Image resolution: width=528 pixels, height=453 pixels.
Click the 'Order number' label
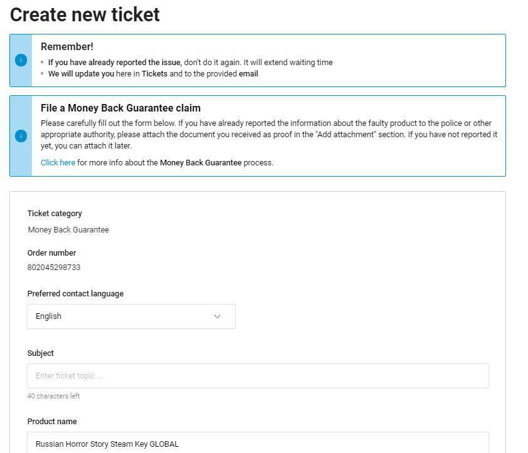[51, 253]
